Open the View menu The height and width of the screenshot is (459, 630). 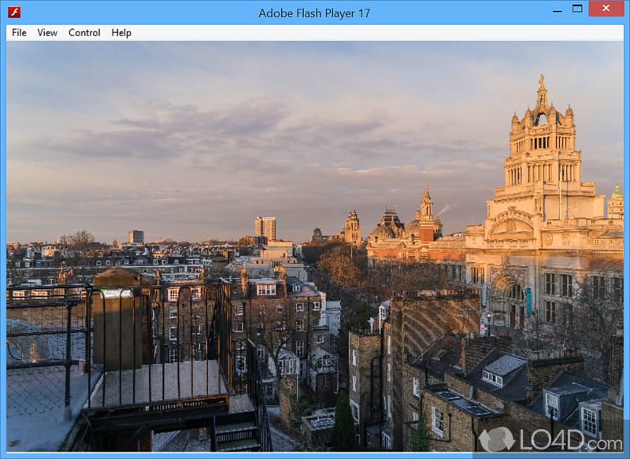(47, 33)
